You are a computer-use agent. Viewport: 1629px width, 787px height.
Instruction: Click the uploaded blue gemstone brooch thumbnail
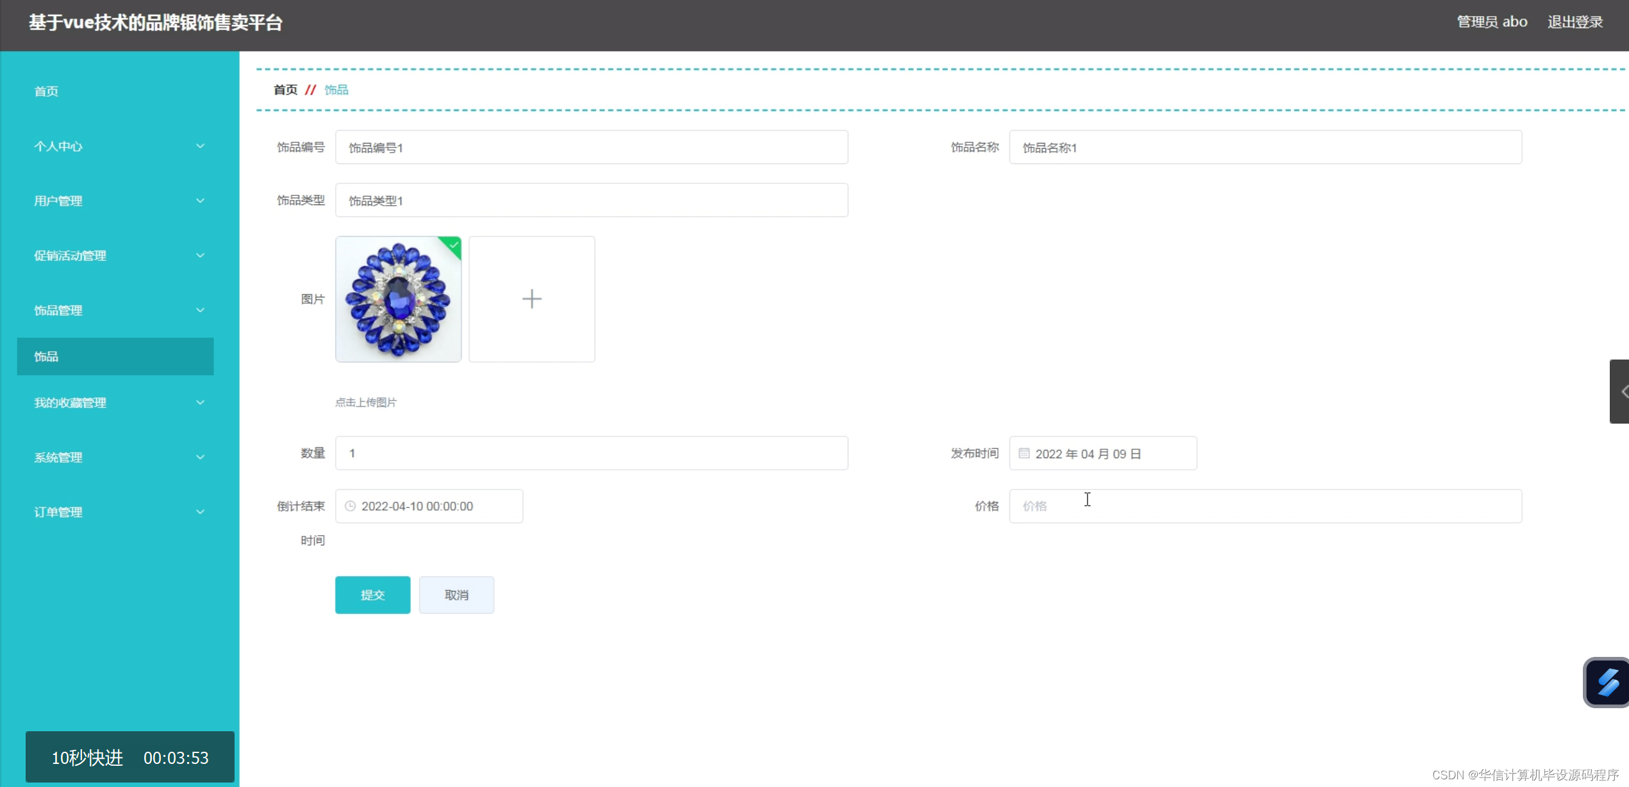click(398, 299)
